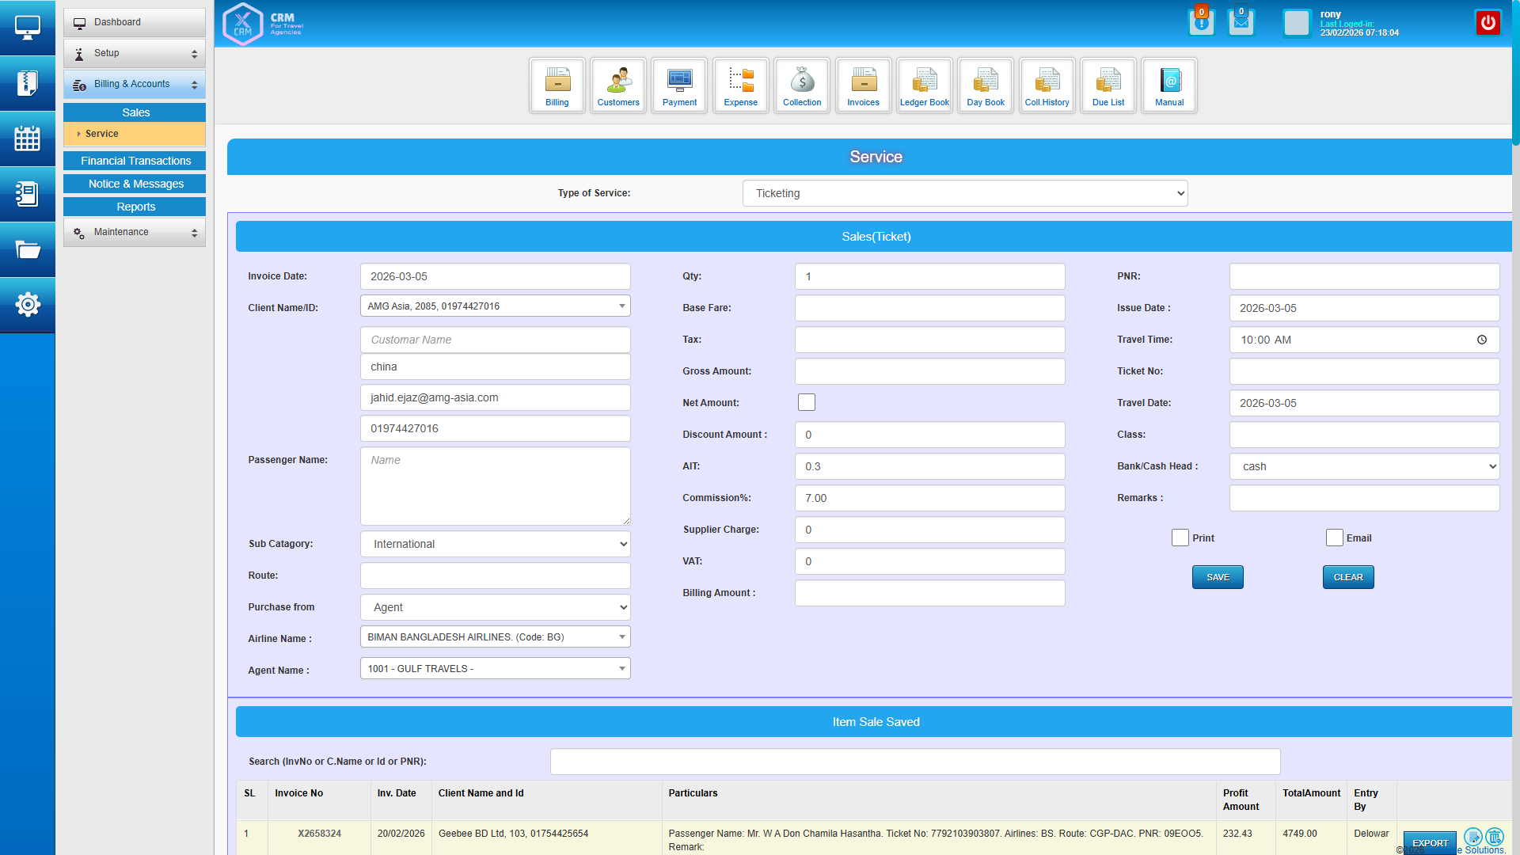
Task: Open the Collection money bag icon
Action: pyautogui.click(x=802, y=85)
